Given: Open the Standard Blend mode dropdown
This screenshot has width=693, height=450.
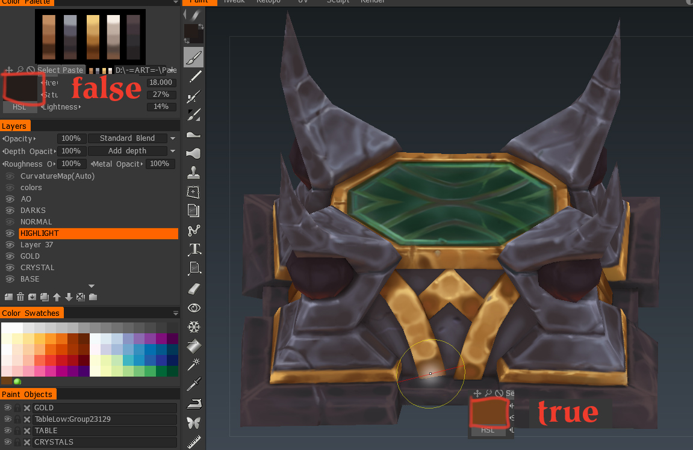Looking at the screenshot, I should pos(132,138).
